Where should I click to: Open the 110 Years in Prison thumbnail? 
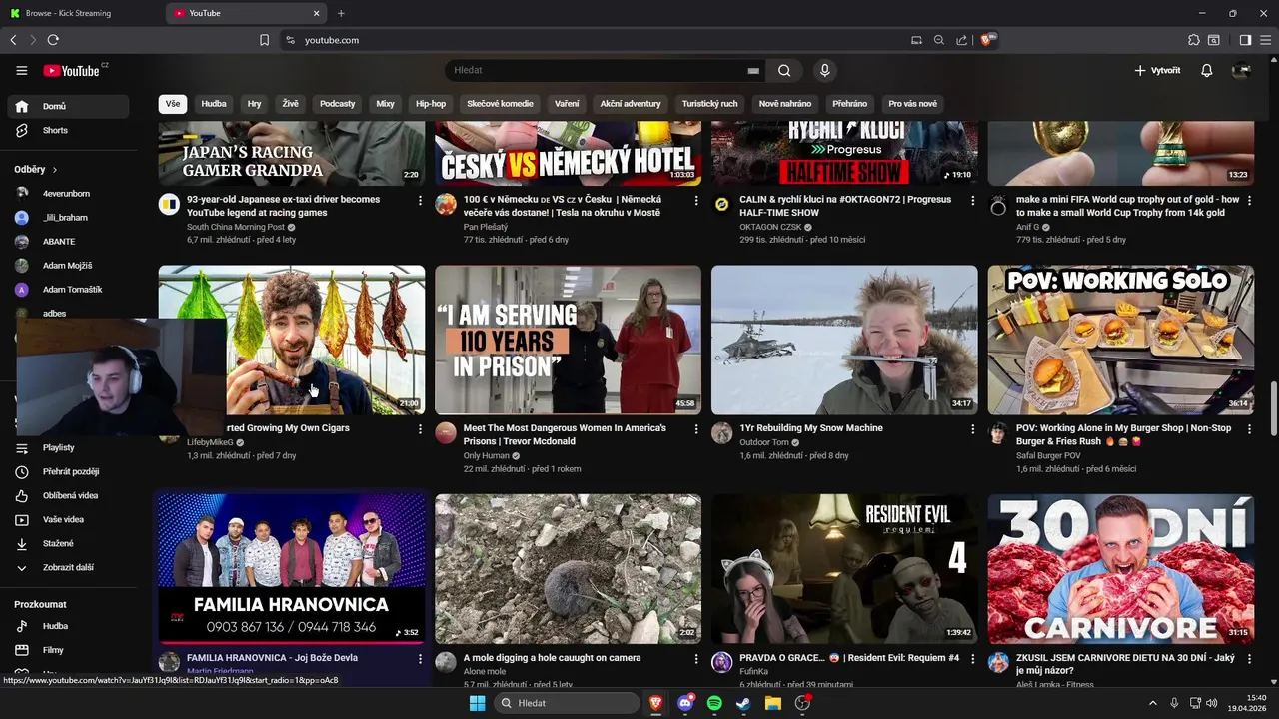[x=568, y=340]
